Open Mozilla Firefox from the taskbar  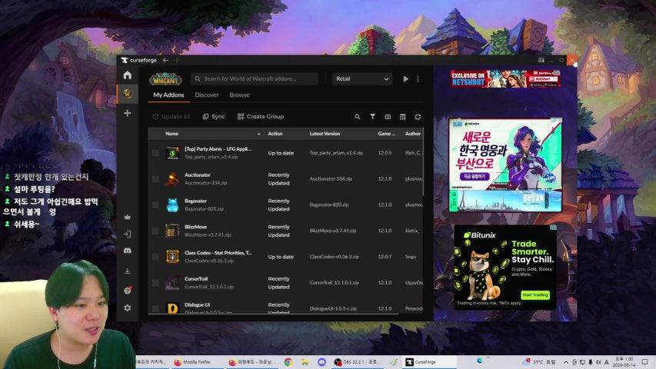click(x=193, y=362)
